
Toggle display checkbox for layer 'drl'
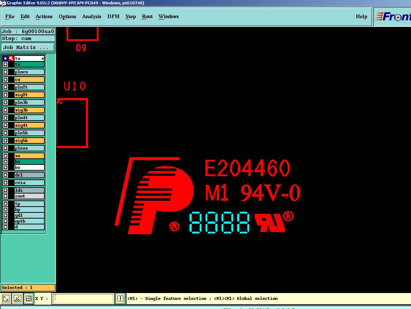click(x=5, y=175)
